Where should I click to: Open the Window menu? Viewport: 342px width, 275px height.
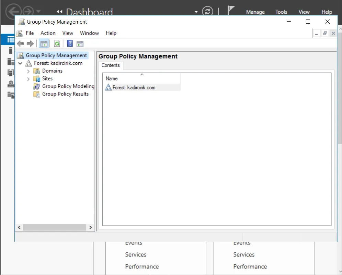[x=89, y=33]
